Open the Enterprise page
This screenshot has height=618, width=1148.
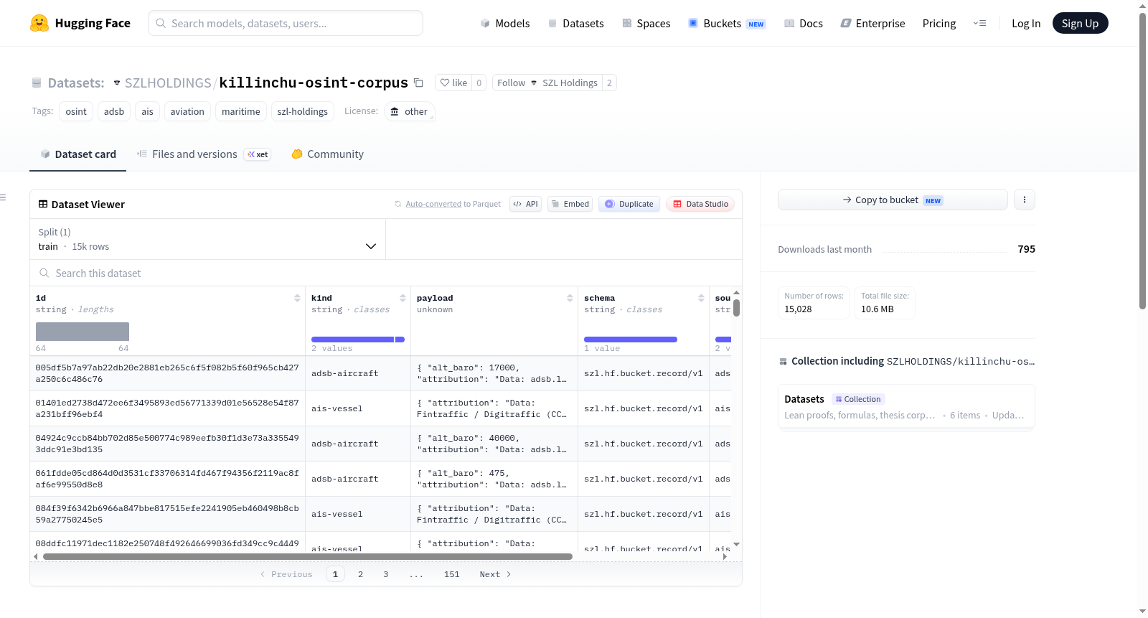(872, 23)
